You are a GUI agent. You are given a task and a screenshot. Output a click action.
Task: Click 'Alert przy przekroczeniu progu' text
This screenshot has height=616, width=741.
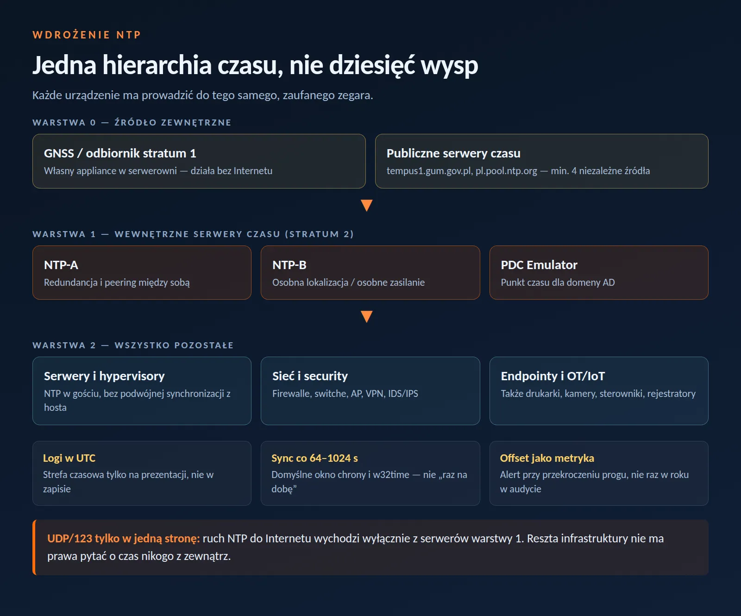(594, 482)
